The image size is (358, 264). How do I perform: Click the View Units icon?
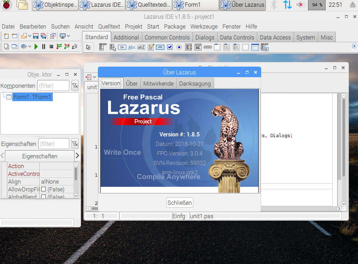click(6, 47)
